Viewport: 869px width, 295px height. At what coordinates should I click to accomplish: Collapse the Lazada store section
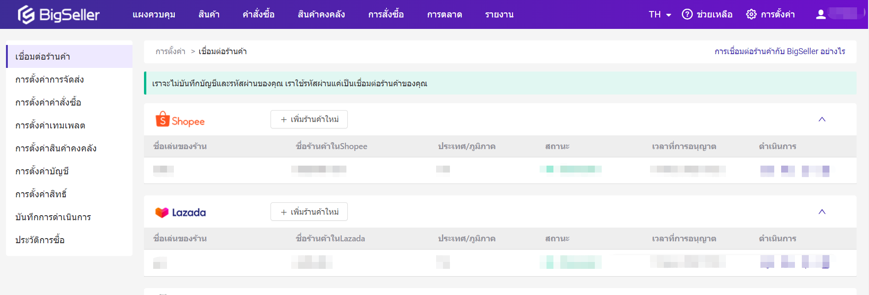822,212
